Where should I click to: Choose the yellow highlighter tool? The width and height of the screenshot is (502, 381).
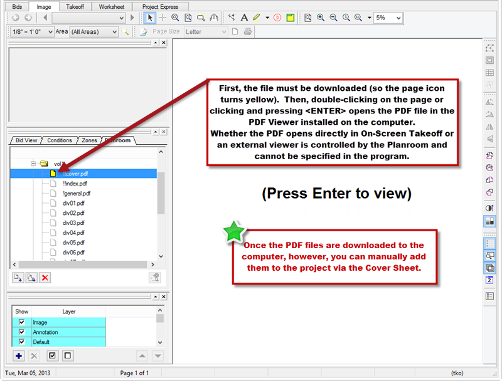(x=257, y=18)
